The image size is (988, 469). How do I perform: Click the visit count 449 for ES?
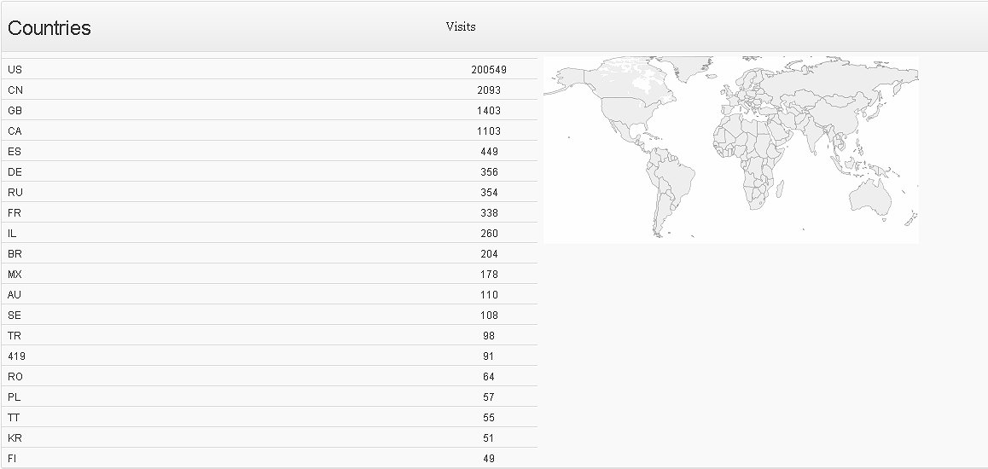489,152
